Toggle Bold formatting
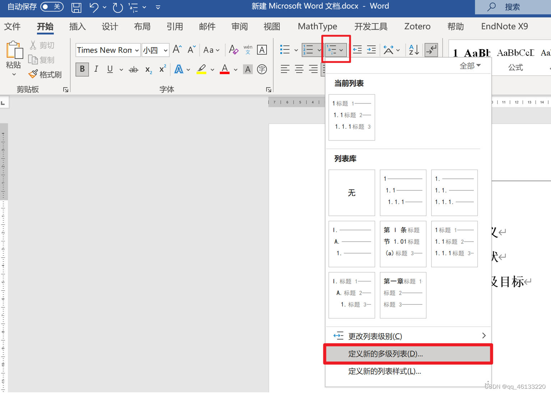Viewport: 551px width, 393px height. (x=82, y=69)
